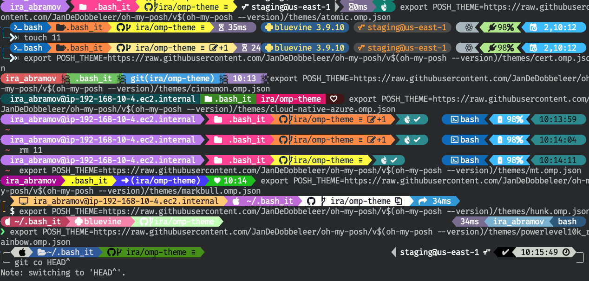The height and width of the screenshot is (281, 589).
Task: Click the share arrow in blue 34ms segment
Action: click(422, 201)
